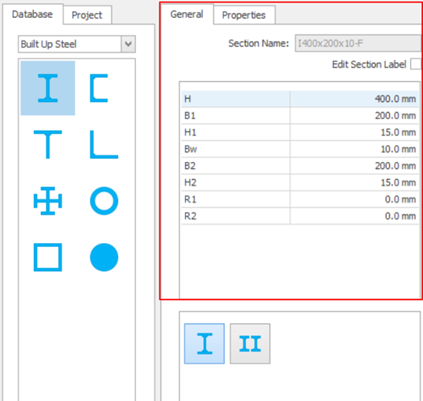
Task: Select the Bw 10.0 mm value cell
Action: tap(354, 149)
